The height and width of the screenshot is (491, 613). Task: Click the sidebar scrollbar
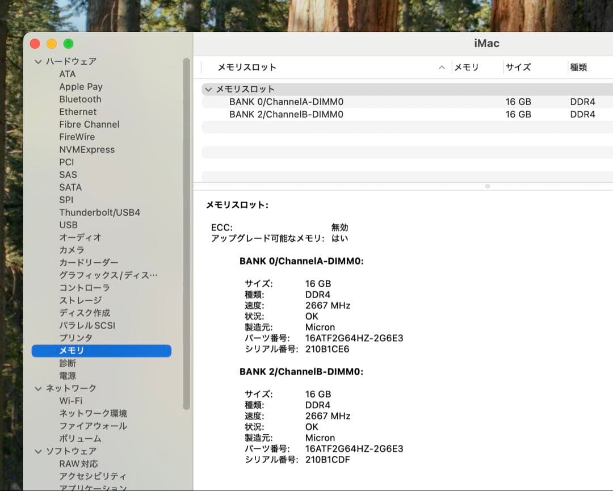pos(187,227)
